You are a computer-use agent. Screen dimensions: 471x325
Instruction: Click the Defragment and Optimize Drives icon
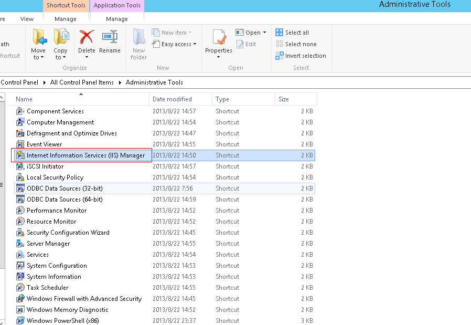pos(20,133)
